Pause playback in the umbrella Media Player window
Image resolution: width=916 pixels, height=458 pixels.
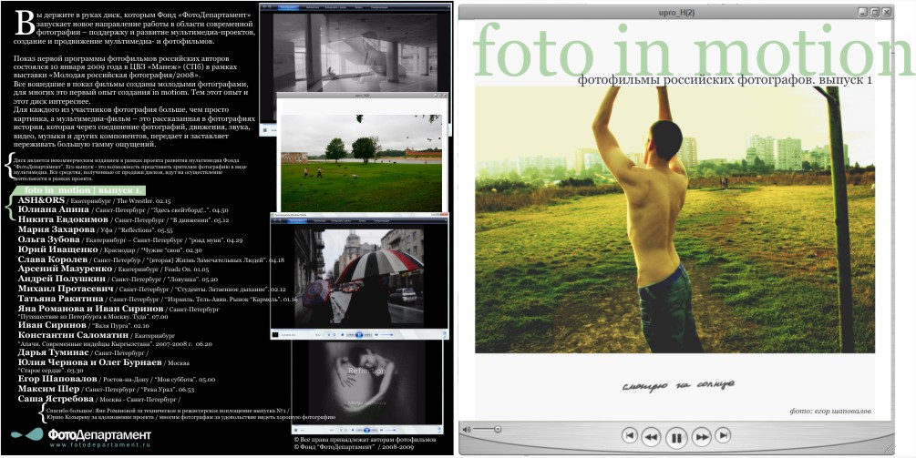[x=359, y=335]
